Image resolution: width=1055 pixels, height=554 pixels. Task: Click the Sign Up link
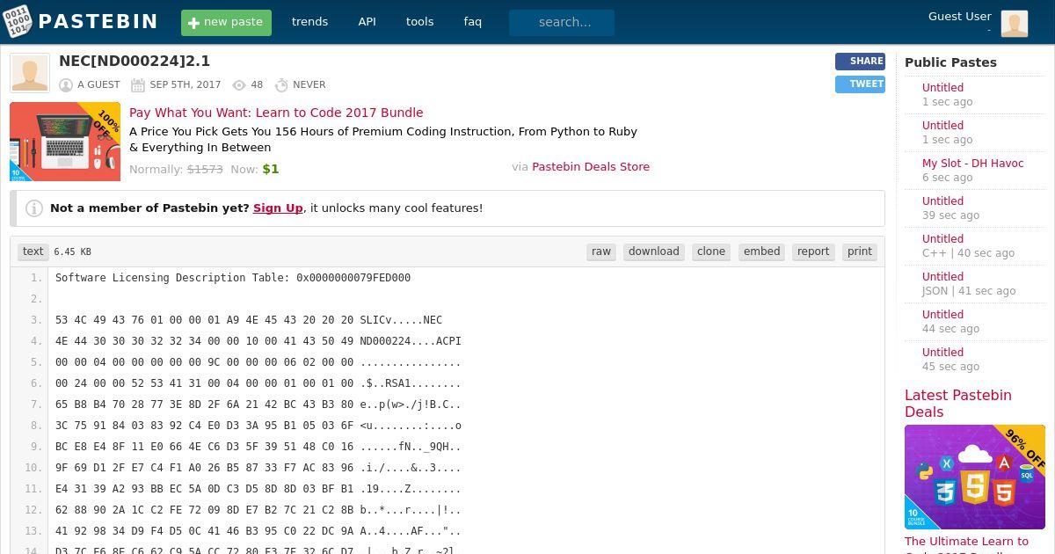(x=278, y=208)
